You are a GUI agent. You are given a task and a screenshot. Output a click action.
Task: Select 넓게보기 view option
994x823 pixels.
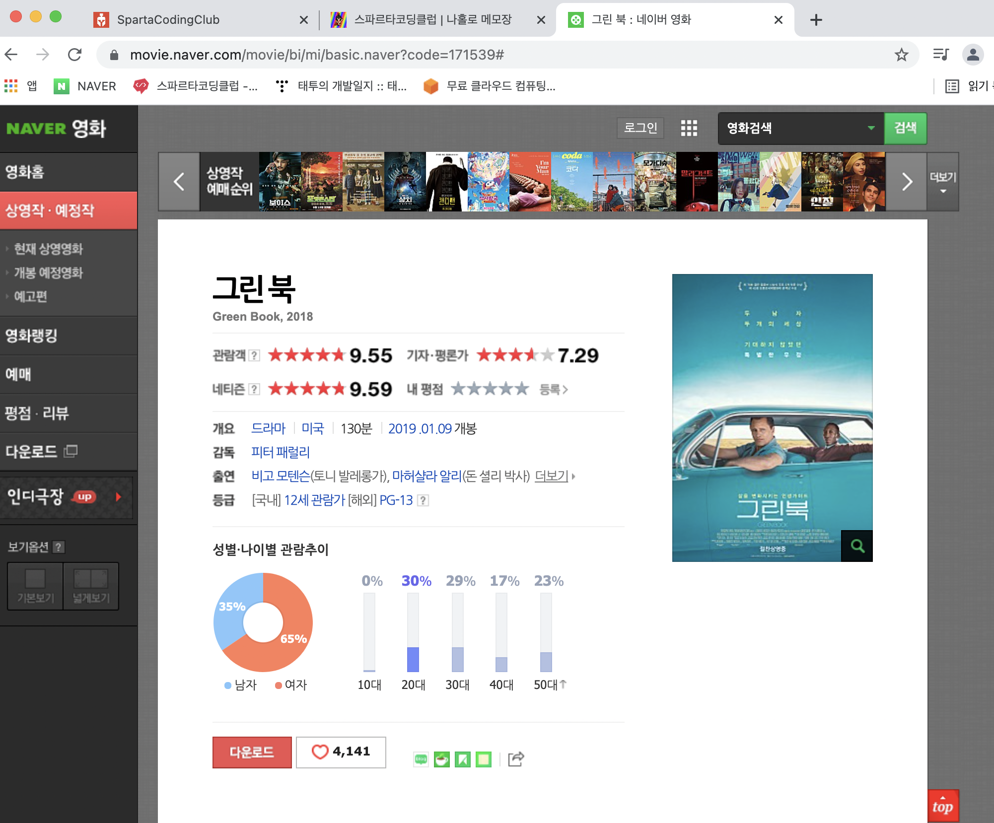(91, 586)
